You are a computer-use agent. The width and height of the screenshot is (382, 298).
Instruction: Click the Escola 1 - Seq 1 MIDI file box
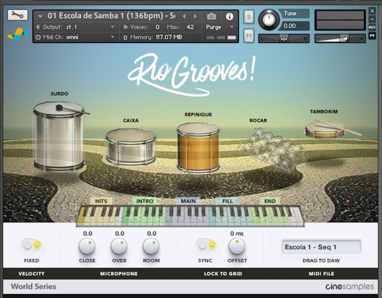click(x=321, y=247)
